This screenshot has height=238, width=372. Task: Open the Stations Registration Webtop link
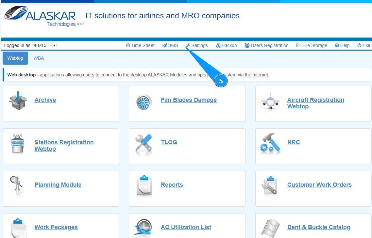tap(64, 146)
